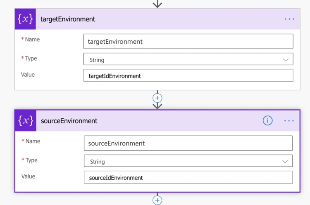Open the targetEnvironment ellipsis menu
This screenshot has height=205, width=310.
point(289,19)
